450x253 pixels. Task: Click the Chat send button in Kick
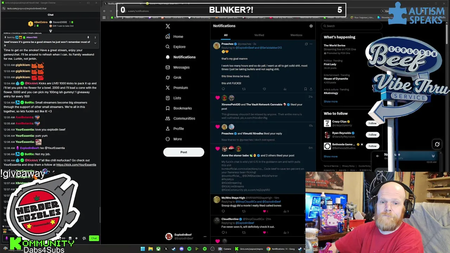[x=94, y=238]
